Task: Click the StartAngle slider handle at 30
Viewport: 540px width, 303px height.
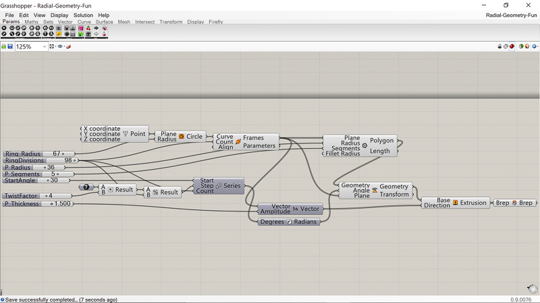Action: pyautogui.click(x=48, y=180)
